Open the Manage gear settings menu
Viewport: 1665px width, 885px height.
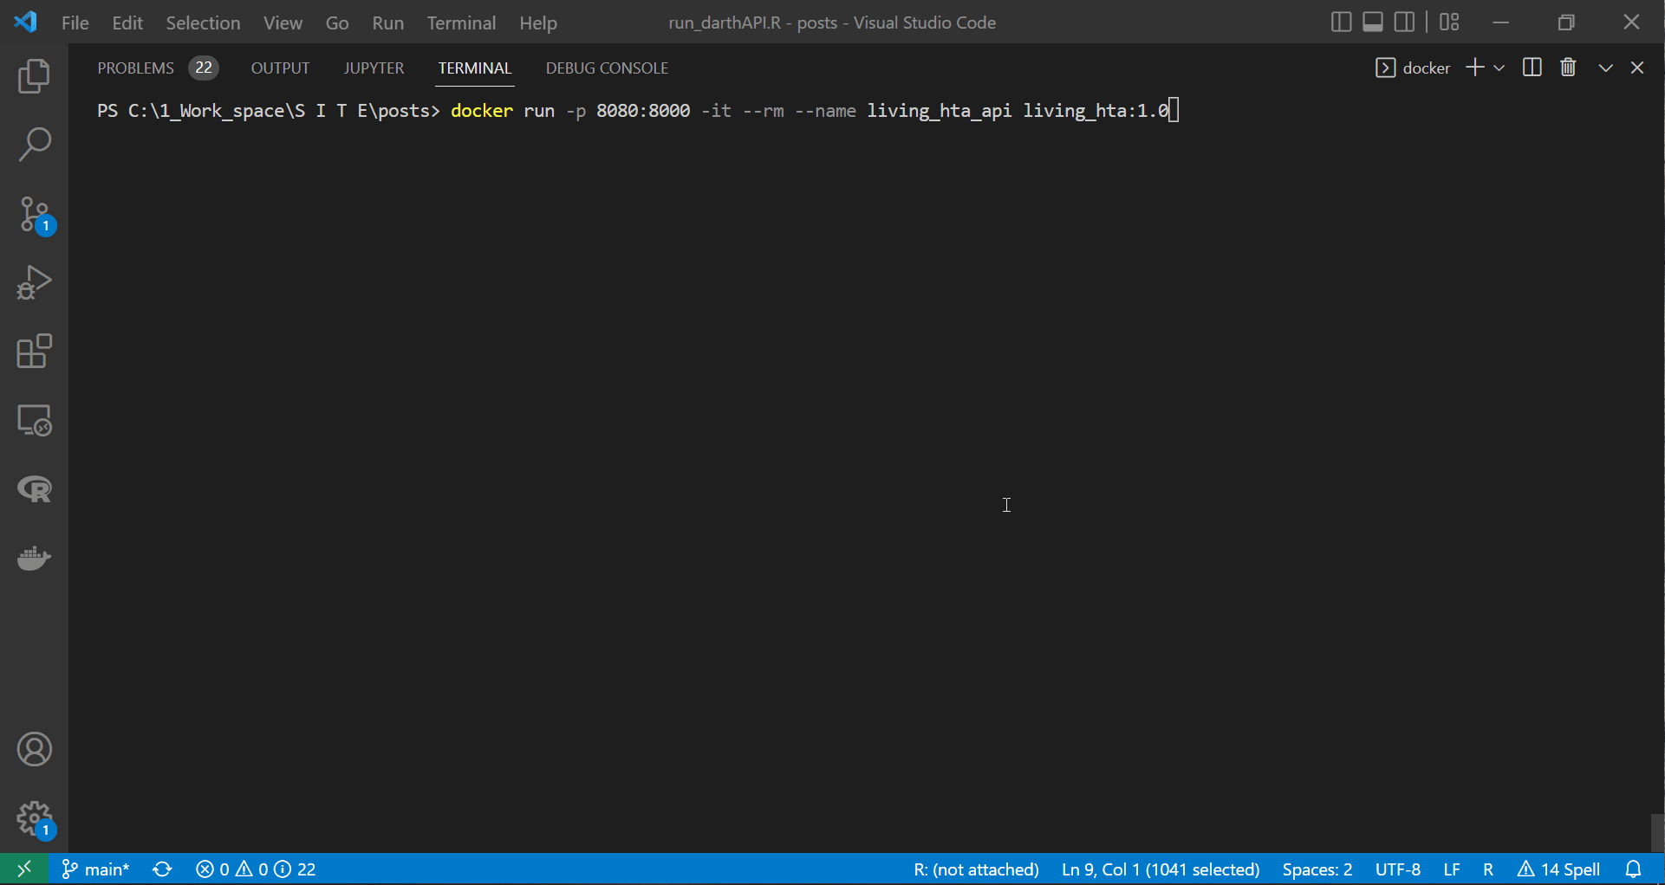point(34,817)
